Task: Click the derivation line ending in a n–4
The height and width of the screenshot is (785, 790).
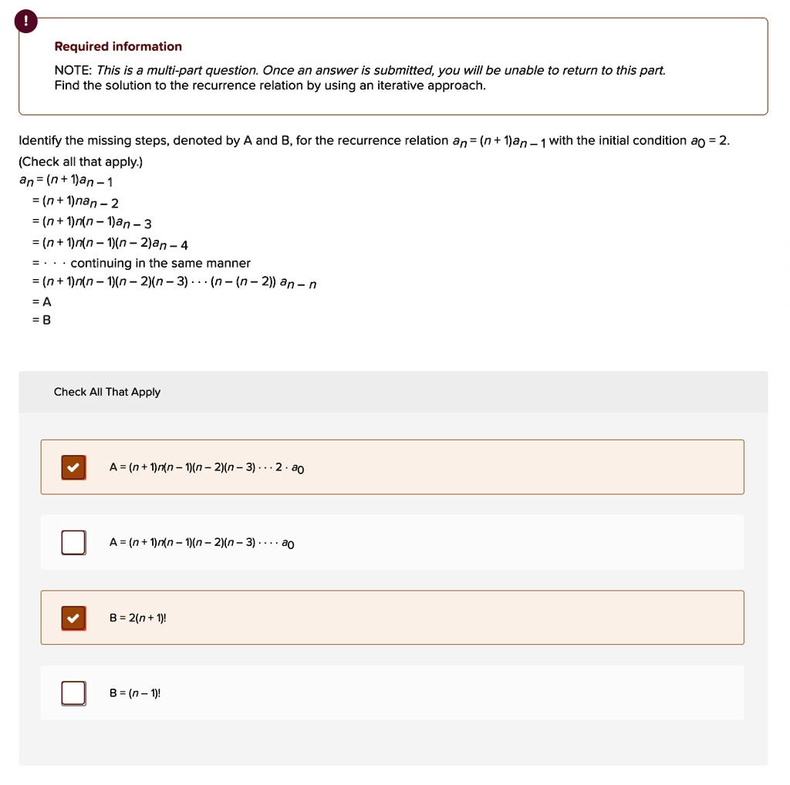Action: (x=110, y=244)
